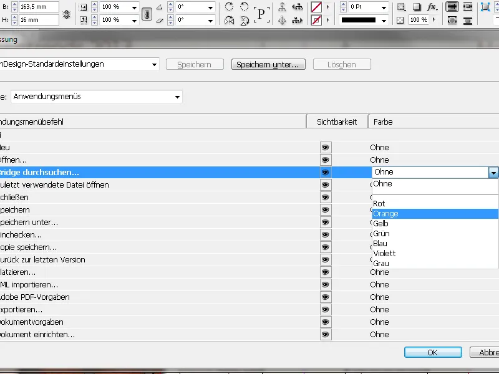Click the effects target icon left of drop shadow
This screenshot has width=499, height=374.
point(401,7)
